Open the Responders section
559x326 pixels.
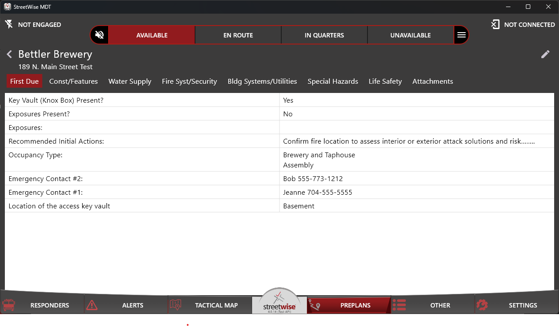tap(42, 305)
